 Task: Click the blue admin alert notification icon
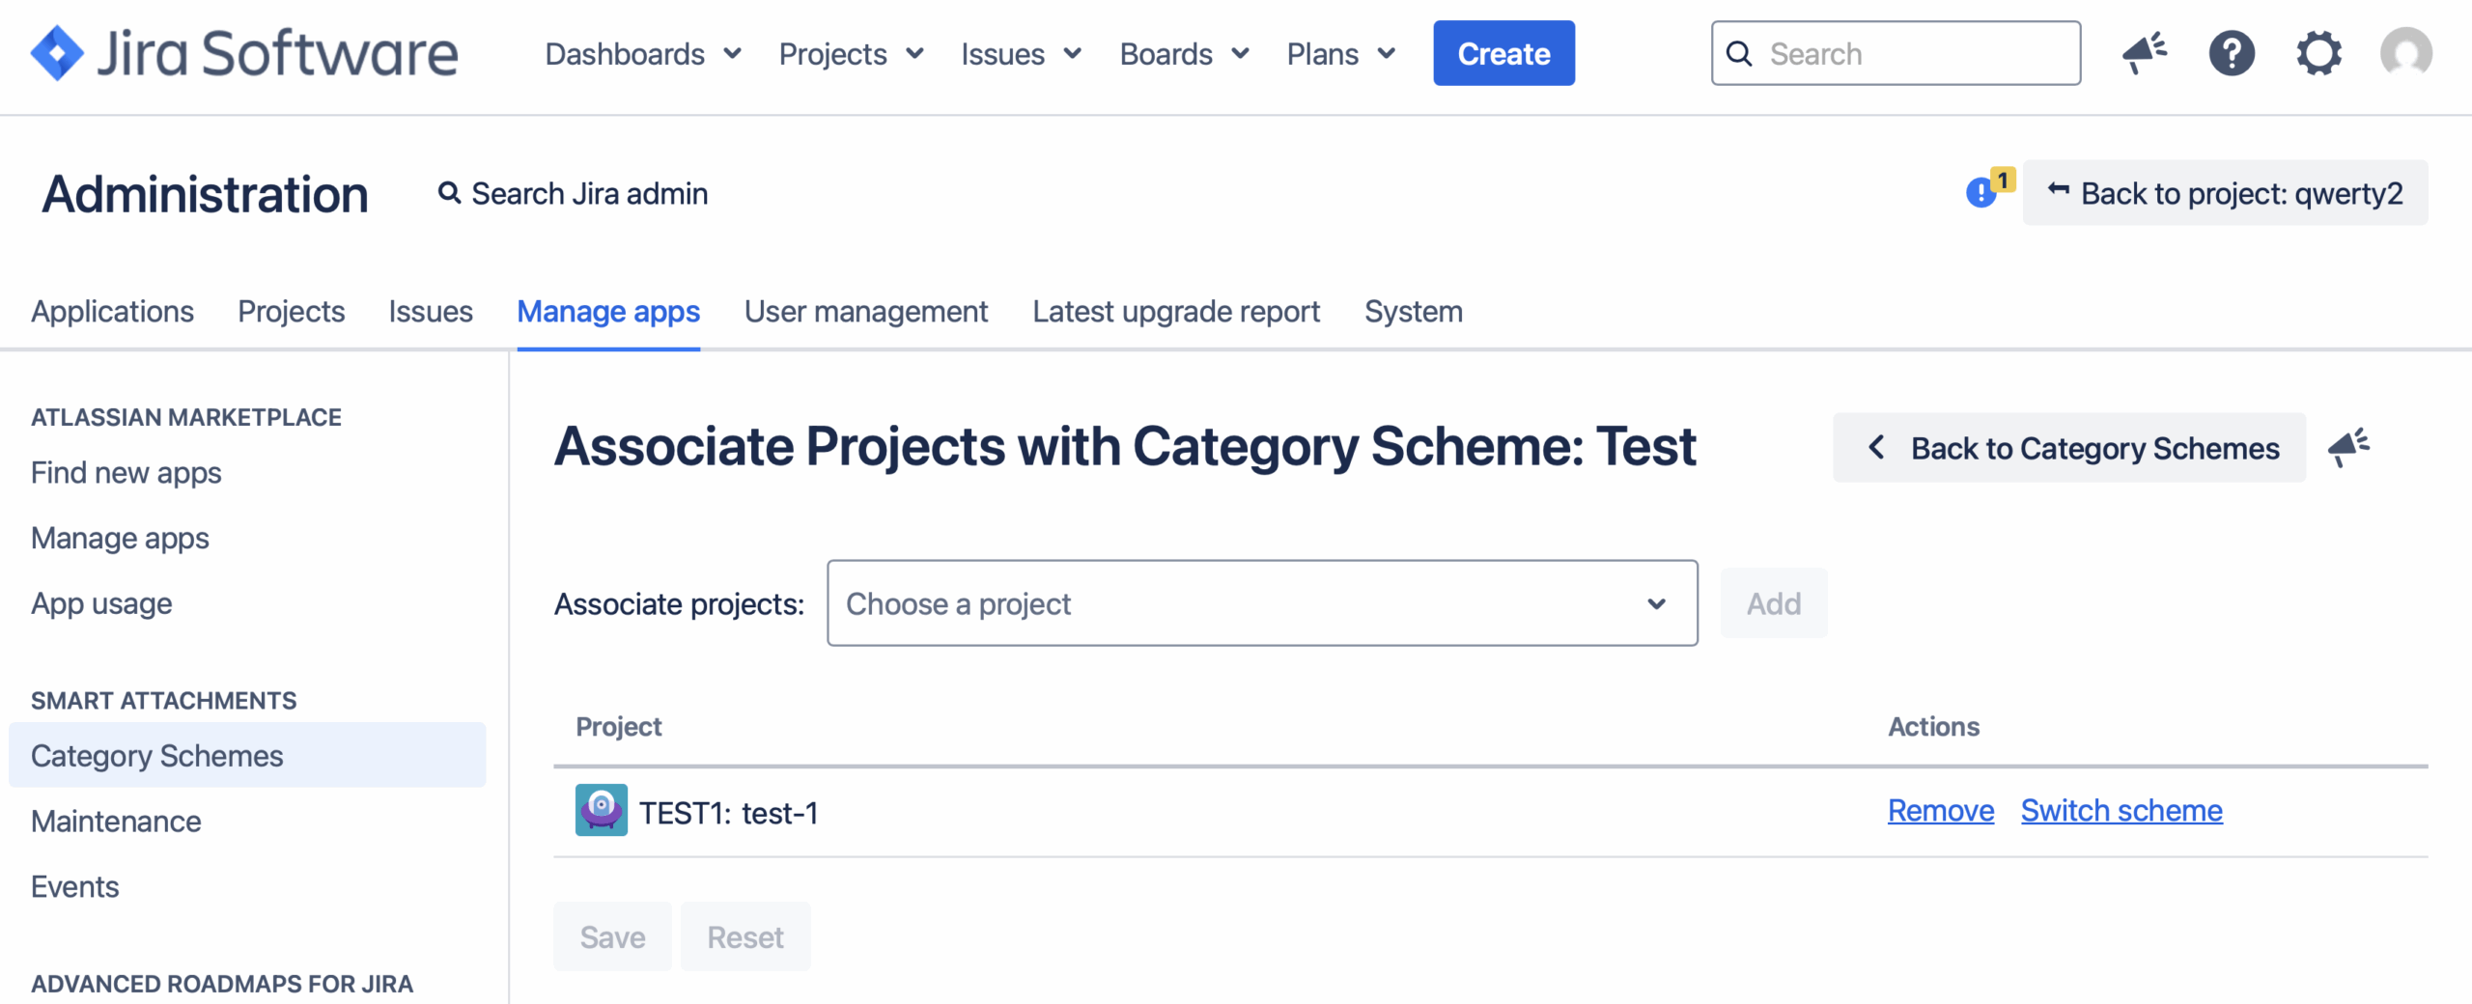pyautogui.click(x=1981, y=192)
